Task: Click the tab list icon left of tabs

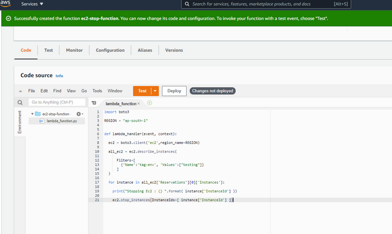Action: 94,103
